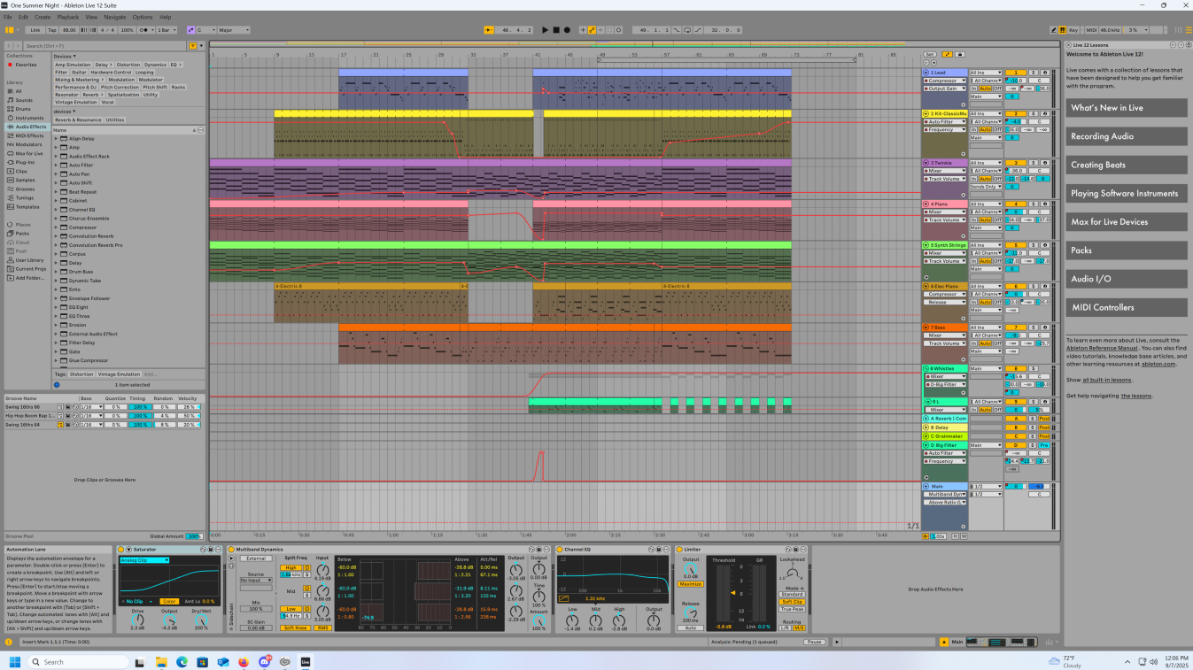This screenshot has height=670, width=1193.
Task: Arm the Arrangement Record button
Action: pos(568,30)
